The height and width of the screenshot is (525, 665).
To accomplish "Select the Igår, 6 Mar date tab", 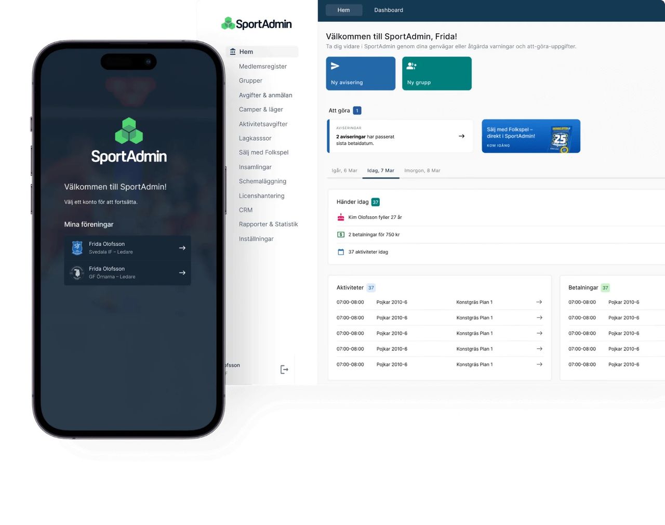I will (x=344, y=170).
